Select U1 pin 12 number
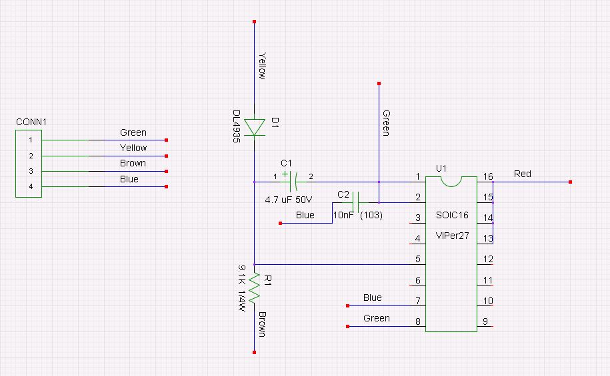This screenshot has width=610, height=376. coord(488,259)
